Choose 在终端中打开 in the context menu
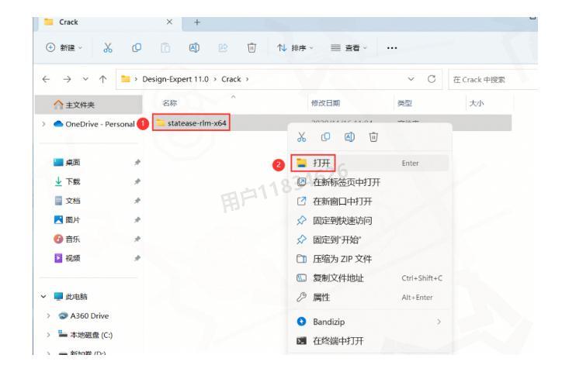This screenshot has height=372, width=569. point(370,341)
